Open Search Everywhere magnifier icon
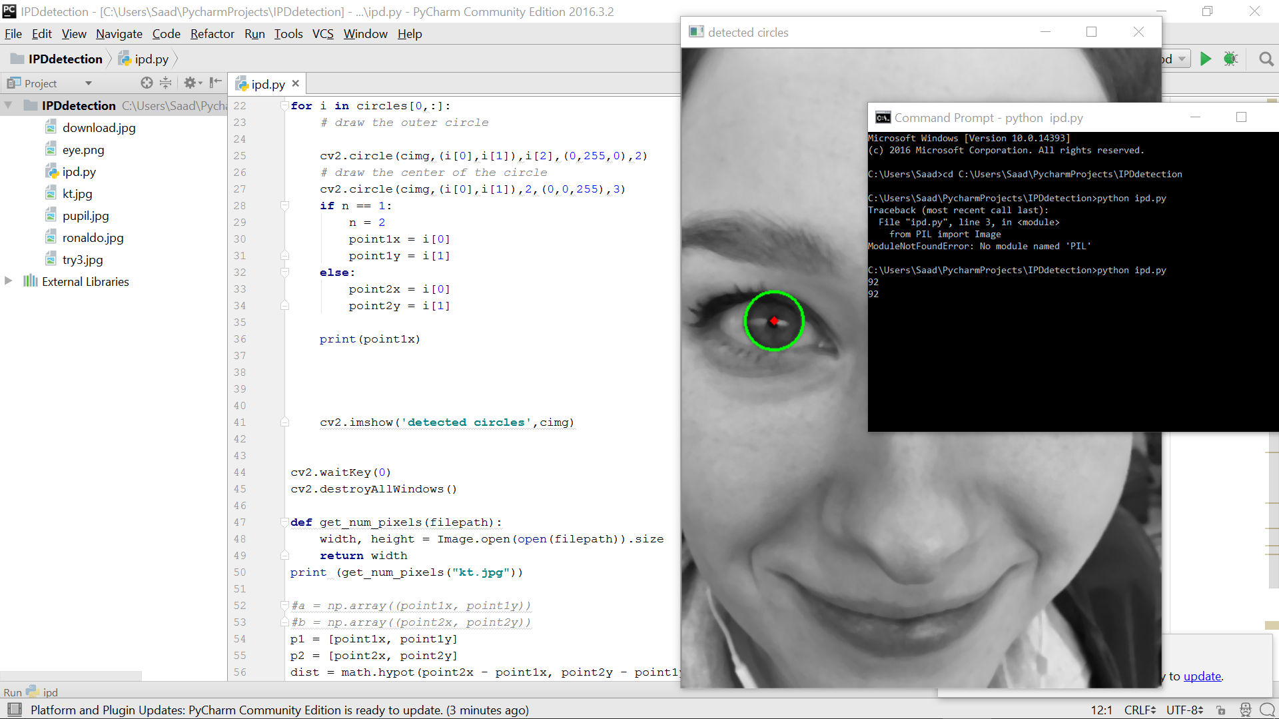This screenshot has width=1279, height=719. (x=1266, y=59)
